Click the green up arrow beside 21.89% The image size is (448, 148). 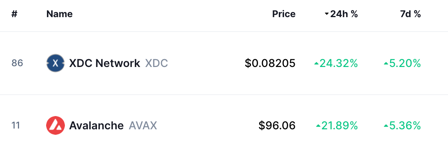click(x=318, y=126)
